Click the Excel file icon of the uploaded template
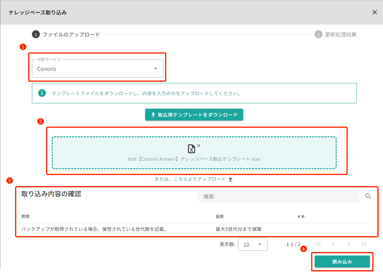 coord(192,149)
